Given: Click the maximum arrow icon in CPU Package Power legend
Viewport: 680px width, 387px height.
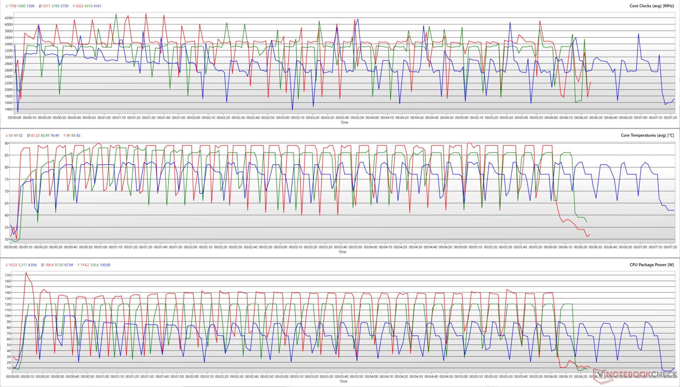Looking at the screenshot, I should pyautogui.click(x=78, y=265).
